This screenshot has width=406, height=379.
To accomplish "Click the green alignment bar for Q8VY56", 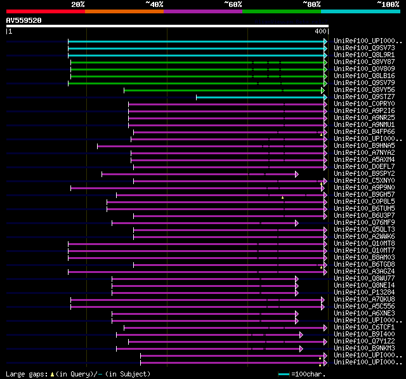I will (223, 90).
